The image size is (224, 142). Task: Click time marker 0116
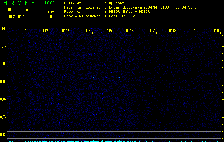click(130, 31)
